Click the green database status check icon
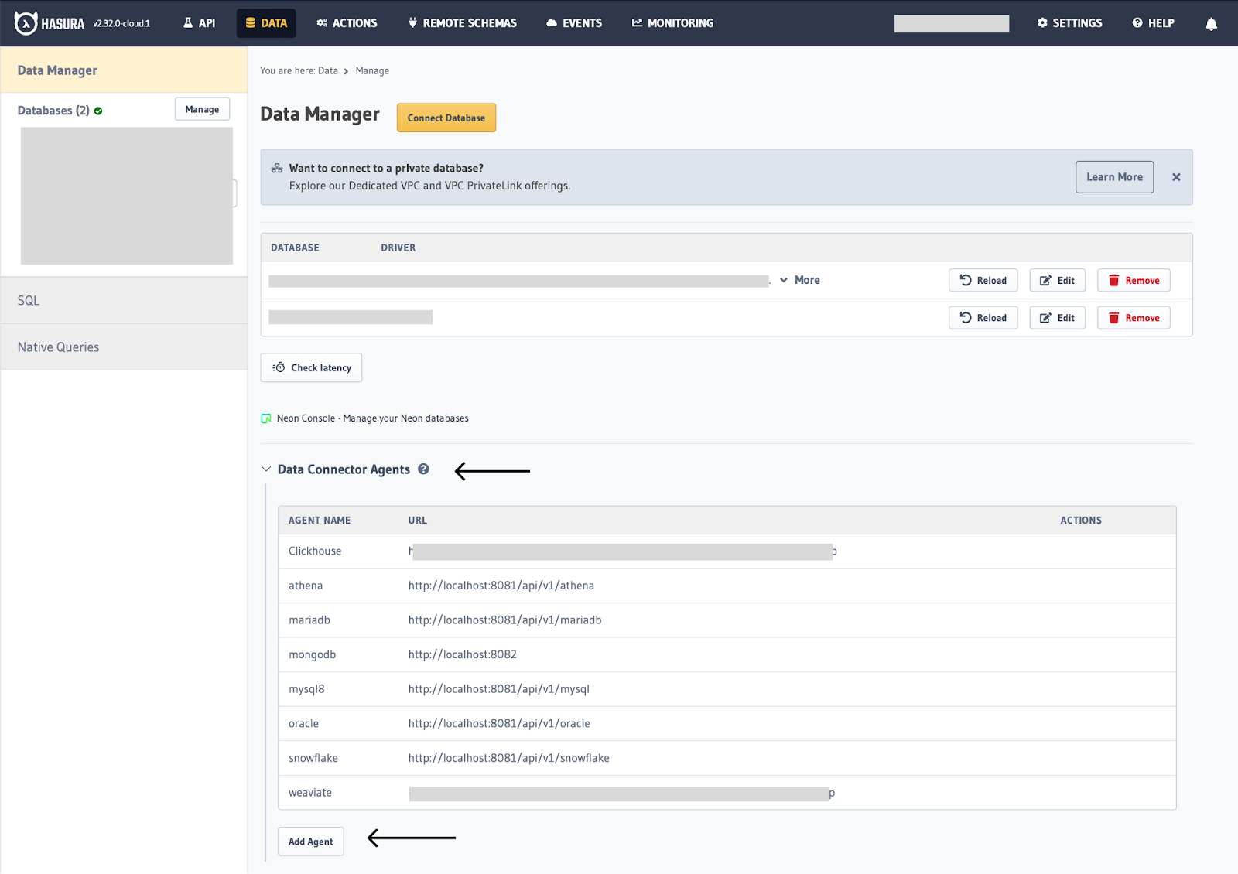This screenshot has width=1238, height=874. [98, 111]
